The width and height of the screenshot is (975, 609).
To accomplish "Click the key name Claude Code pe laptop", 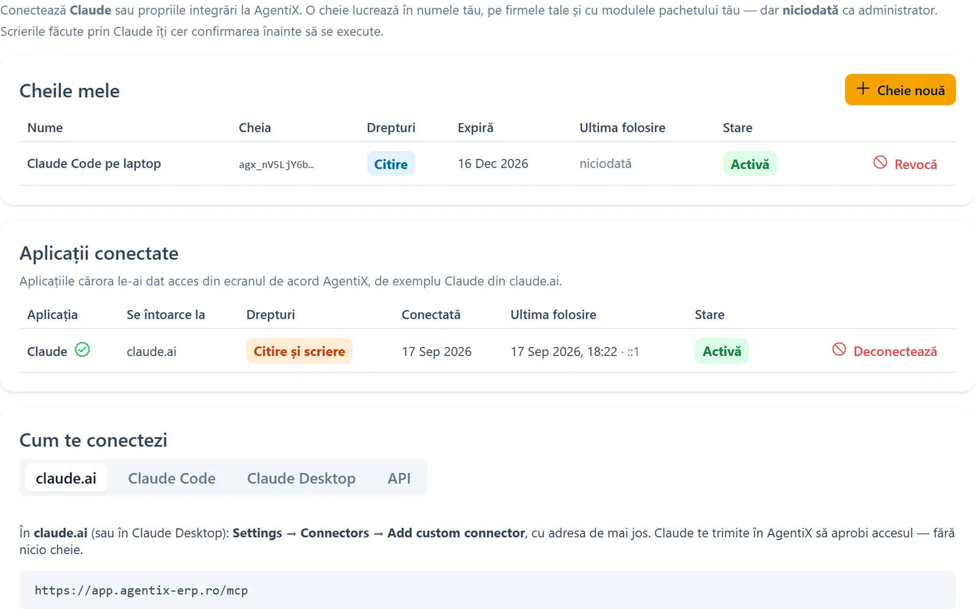I will pyautogui.click(x=94, y=163).
